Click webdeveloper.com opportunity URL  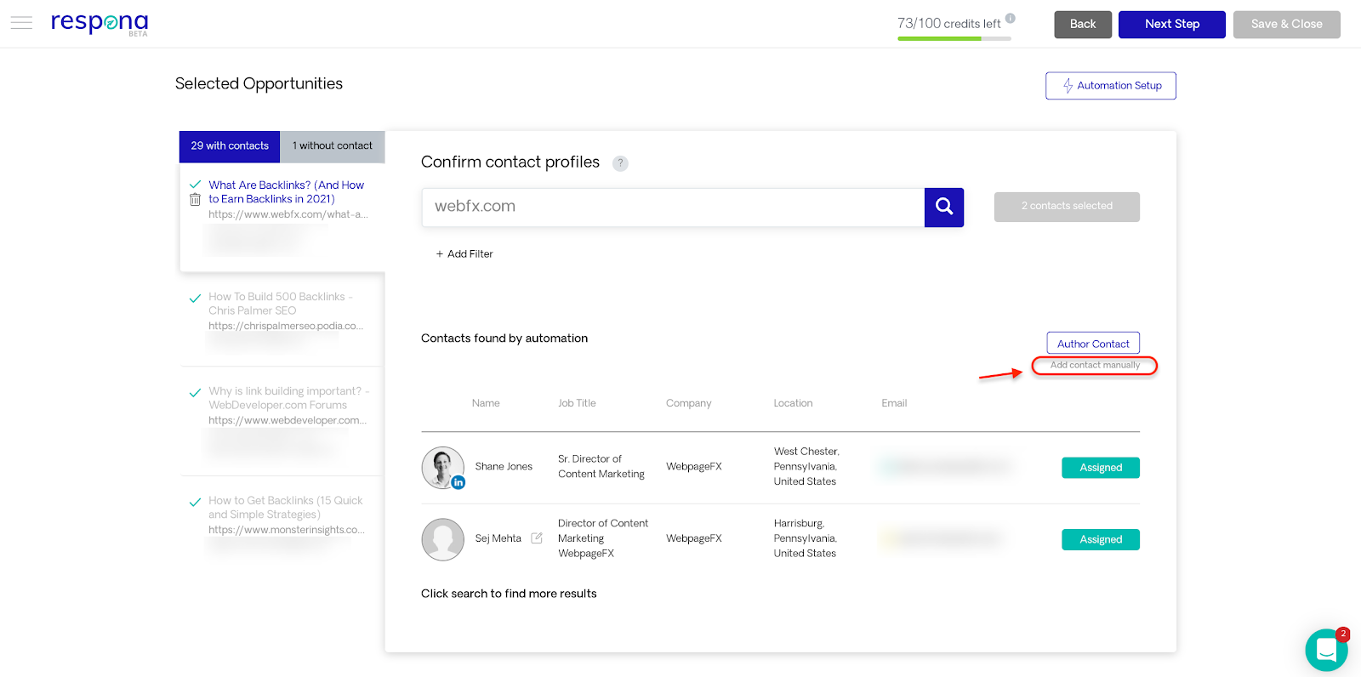(288, 420)
